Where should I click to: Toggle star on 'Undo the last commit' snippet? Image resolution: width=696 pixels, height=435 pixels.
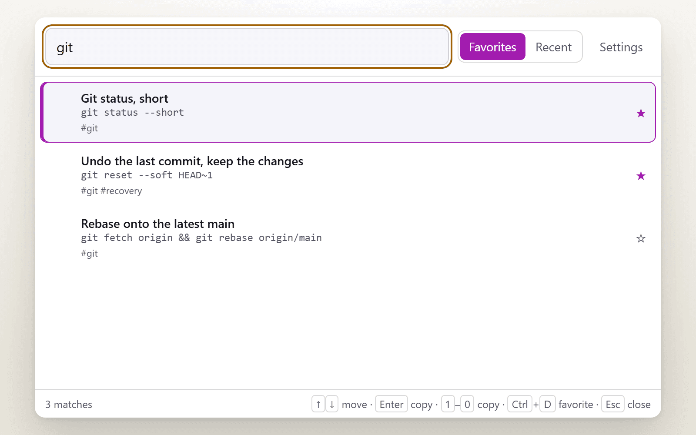tap(641, 176)
